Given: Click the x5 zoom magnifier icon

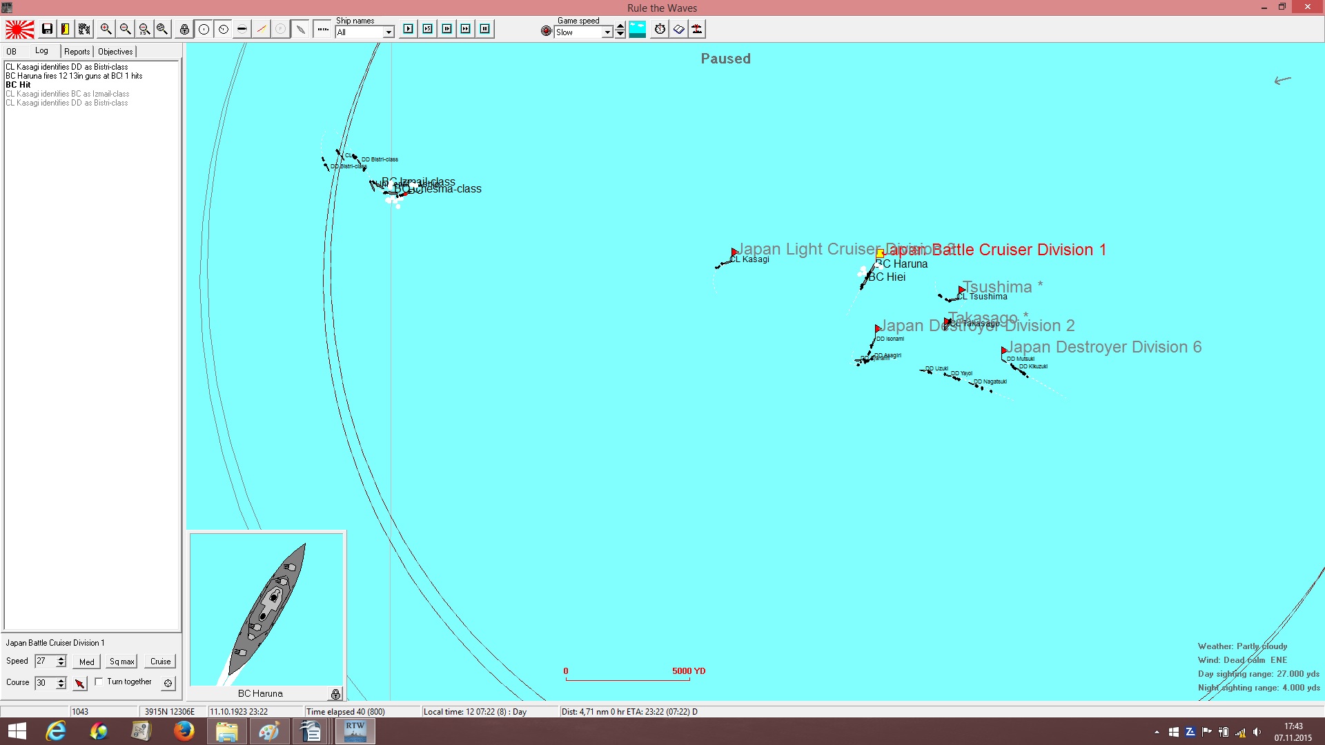Looking at the screenshot, I should 144,29.
